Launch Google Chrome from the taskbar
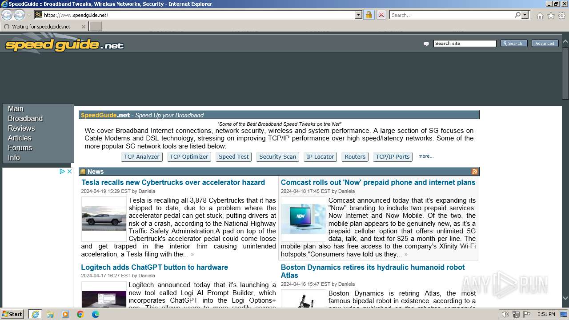The width and height of the screenshot is (569, 320). 80,314
